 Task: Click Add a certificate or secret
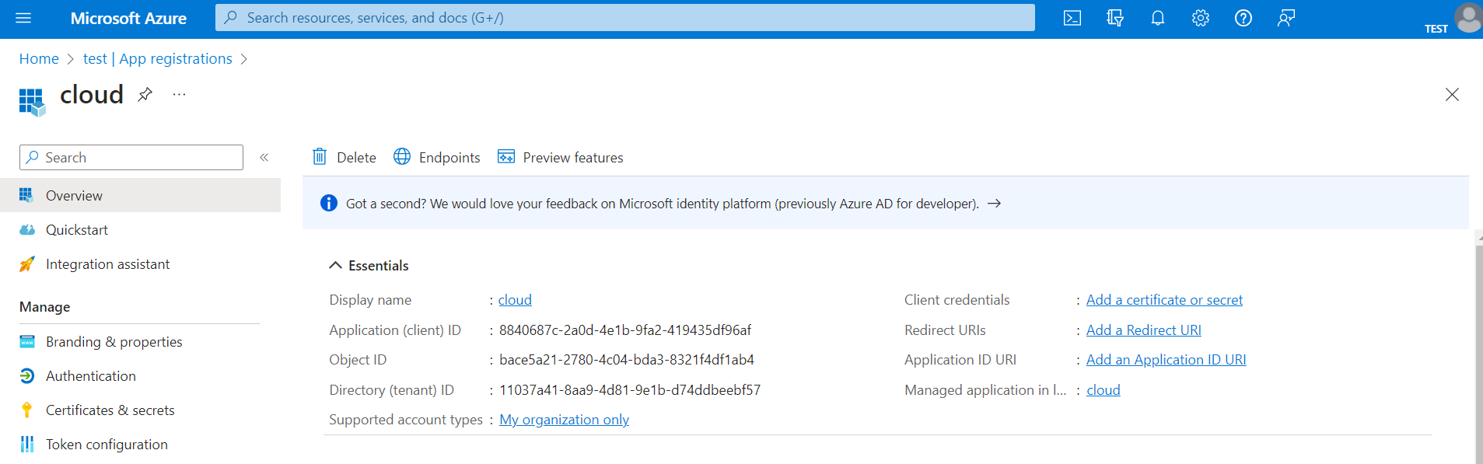(x=1164, y=300)
